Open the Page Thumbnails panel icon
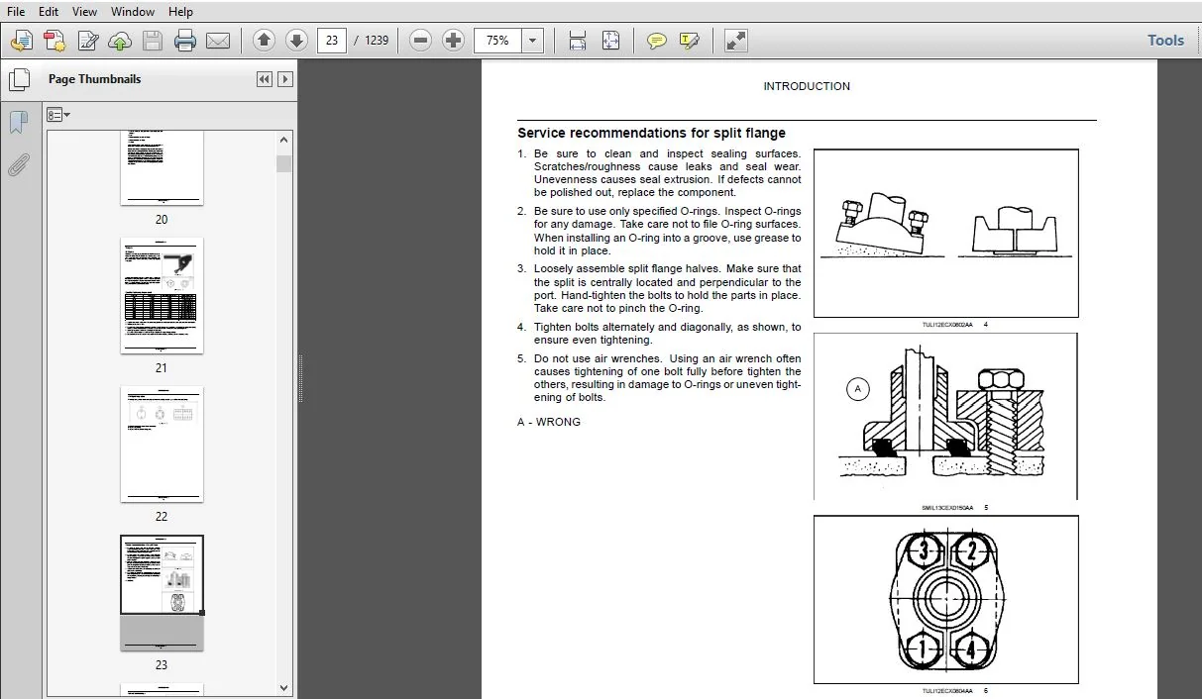Screen dimensions: 1202x699 pyautogui.click(x=19, y=80)
